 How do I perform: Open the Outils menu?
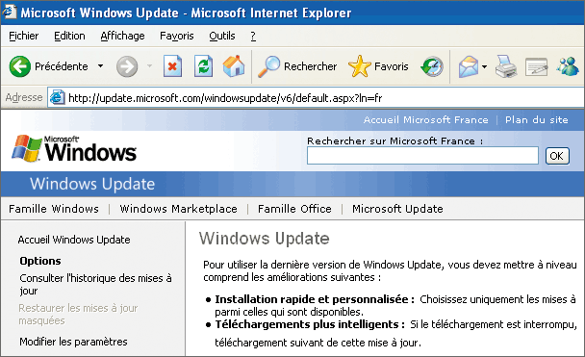tap(222, 36)
